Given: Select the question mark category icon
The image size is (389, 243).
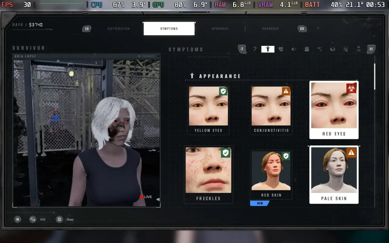Looking at the screenshot, I should click(255, 49).
